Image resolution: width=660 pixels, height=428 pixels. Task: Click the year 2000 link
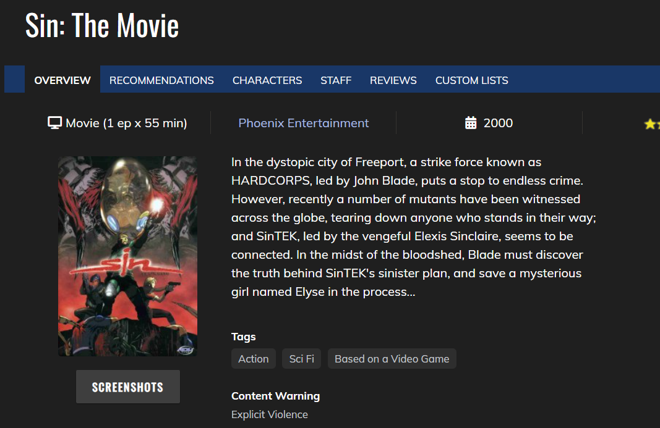point(498,123)
